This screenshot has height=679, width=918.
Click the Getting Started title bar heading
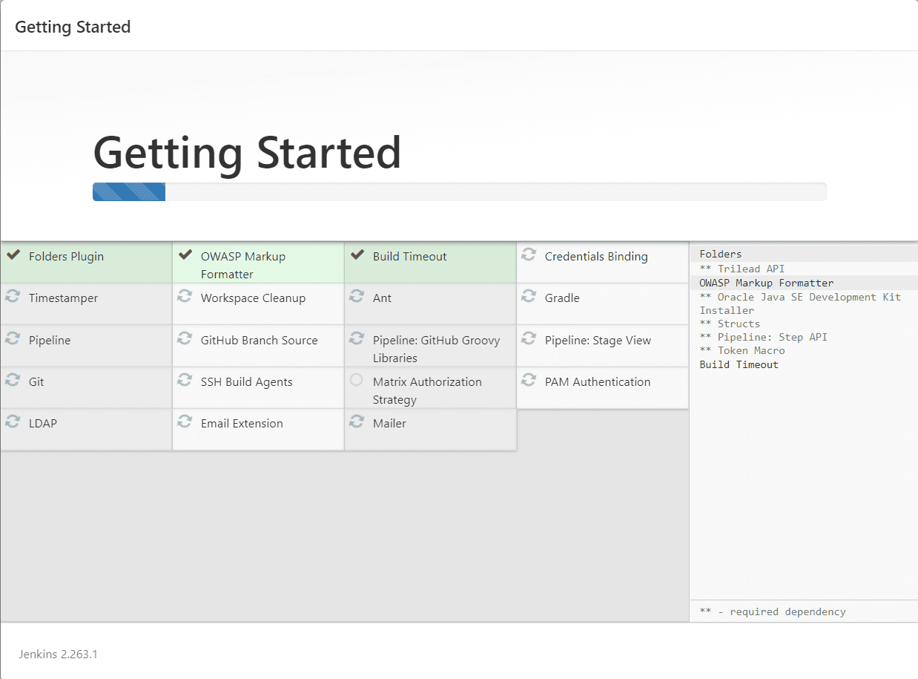[72, 27]
